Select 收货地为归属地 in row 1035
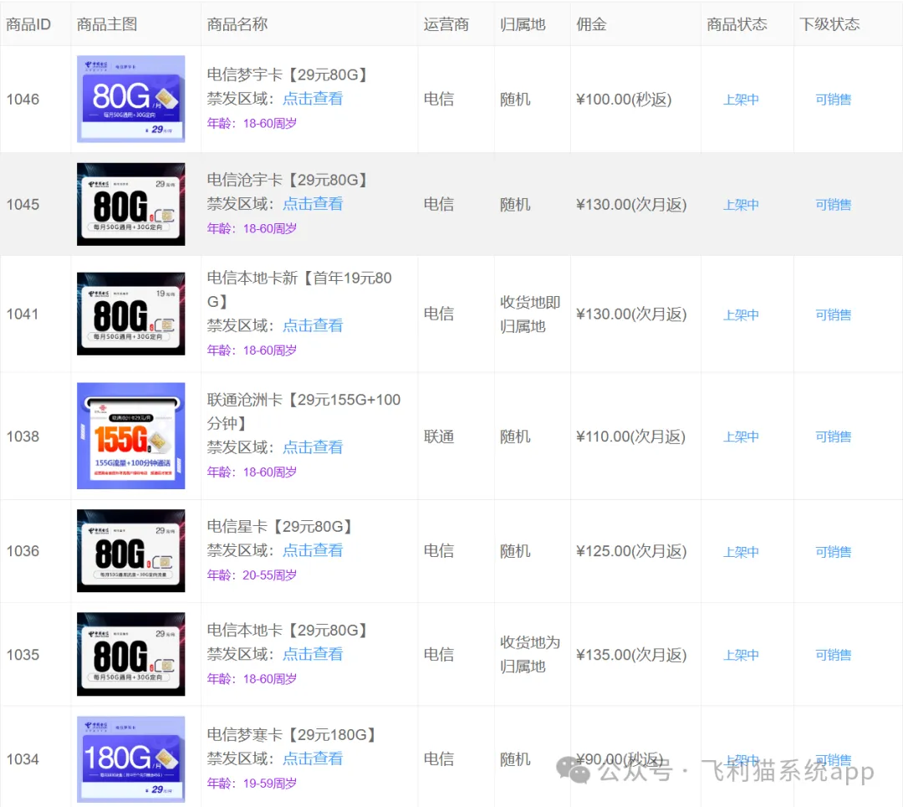 (530, 654)
